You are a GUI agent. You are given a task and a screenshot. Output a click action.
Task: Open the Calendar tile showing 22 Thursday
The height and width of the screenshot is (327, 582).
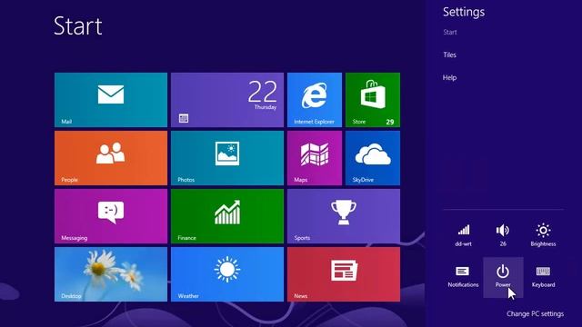(227, 100)
